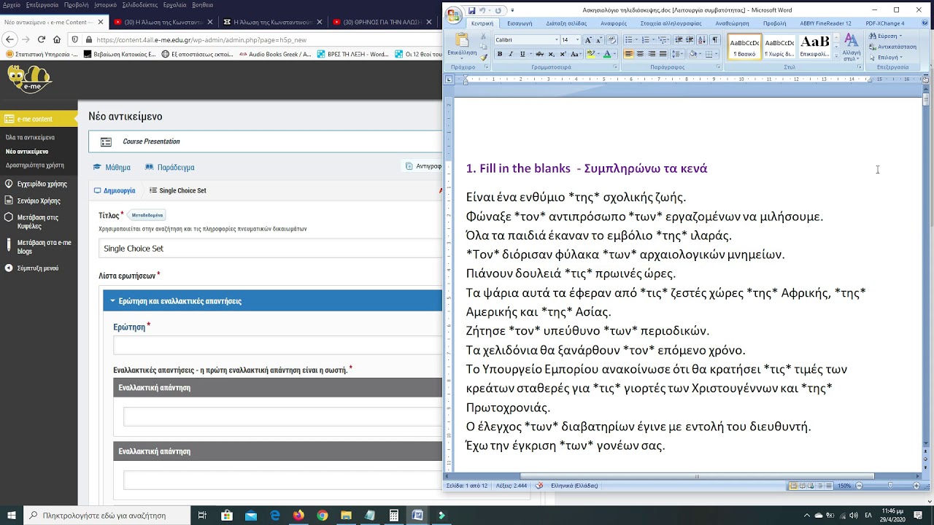Viewport: 934px width, 525px height.
Task: Reload the Firefox page
Action: (41, 39)
